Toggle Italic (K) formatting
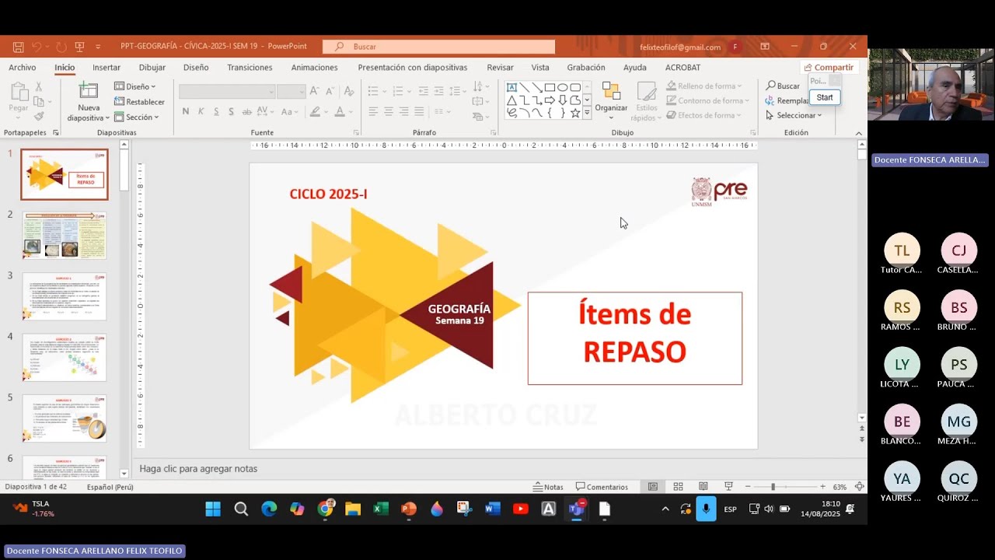Screen dimensions: 995x560 click(x=201, y=112)
